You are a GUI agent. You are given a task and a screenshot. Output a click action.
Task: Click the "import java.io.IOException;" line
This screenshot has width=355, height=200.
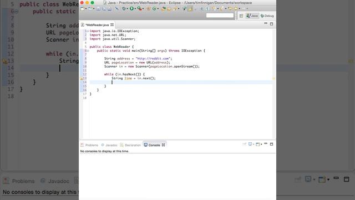[x=114, y=31]
